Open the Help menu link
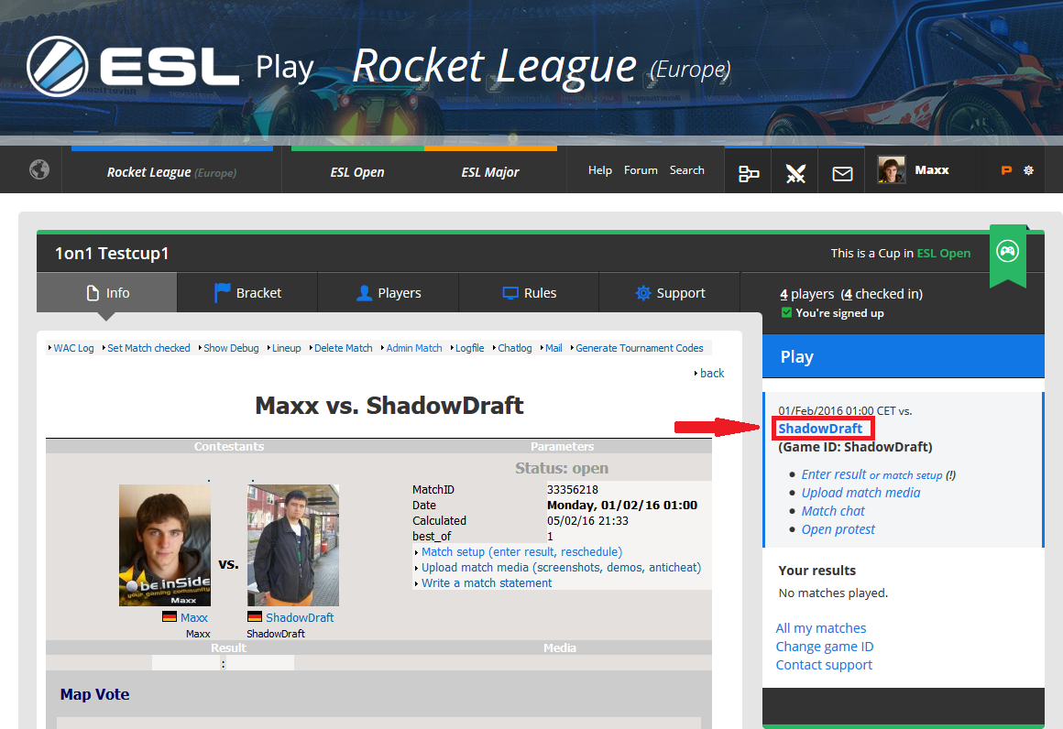Image resolution: width=1063 pixels, height=729 pixels. [x=600, y=170]
